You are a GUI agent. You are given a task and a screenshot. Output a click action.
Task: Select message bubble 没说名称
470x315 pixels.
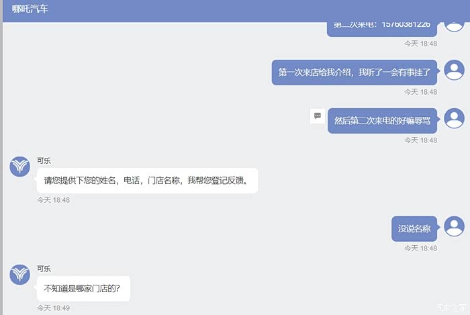pyautogui.click(x=414, y=228)
